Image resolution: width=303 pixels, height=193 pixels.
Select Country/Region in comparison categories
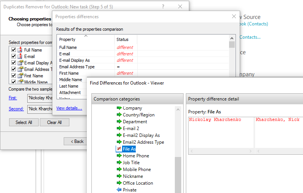(x=139, y=115)
